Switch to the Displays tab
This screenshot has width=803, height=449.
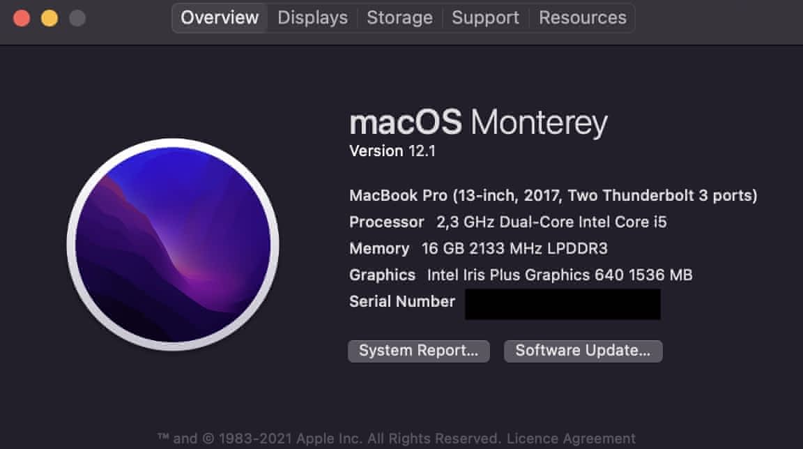point(312,17)
